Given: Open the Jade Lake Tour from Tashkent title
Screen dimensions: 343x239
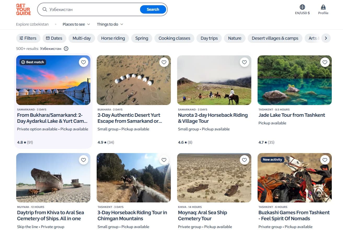Looking at the screenshot, I should 292,115.
